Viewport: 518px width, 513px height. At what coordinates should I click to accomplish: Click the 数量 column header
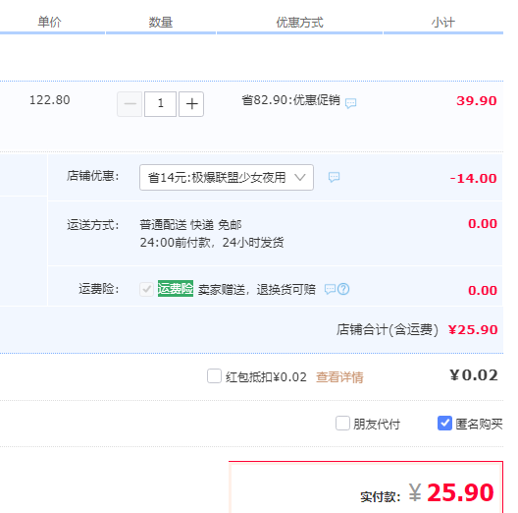(x=161, y=23)
